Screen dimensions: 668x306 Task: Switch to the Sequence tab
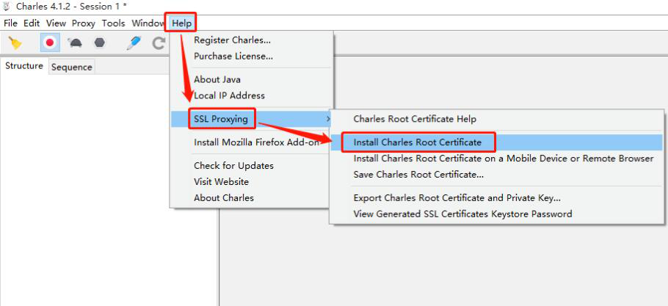click(72, 67)
